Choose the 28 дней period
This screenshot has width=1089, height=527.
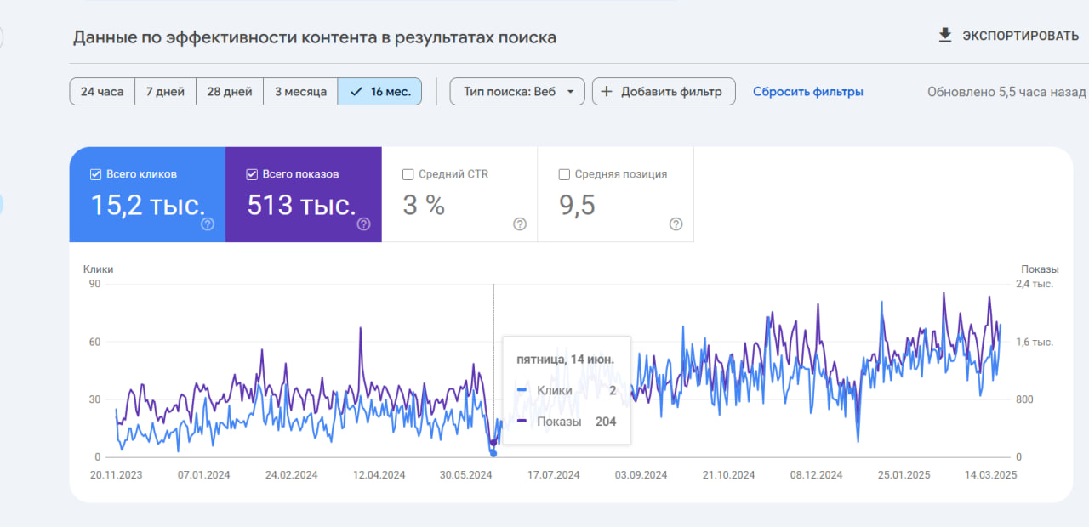tap(230, 92)
